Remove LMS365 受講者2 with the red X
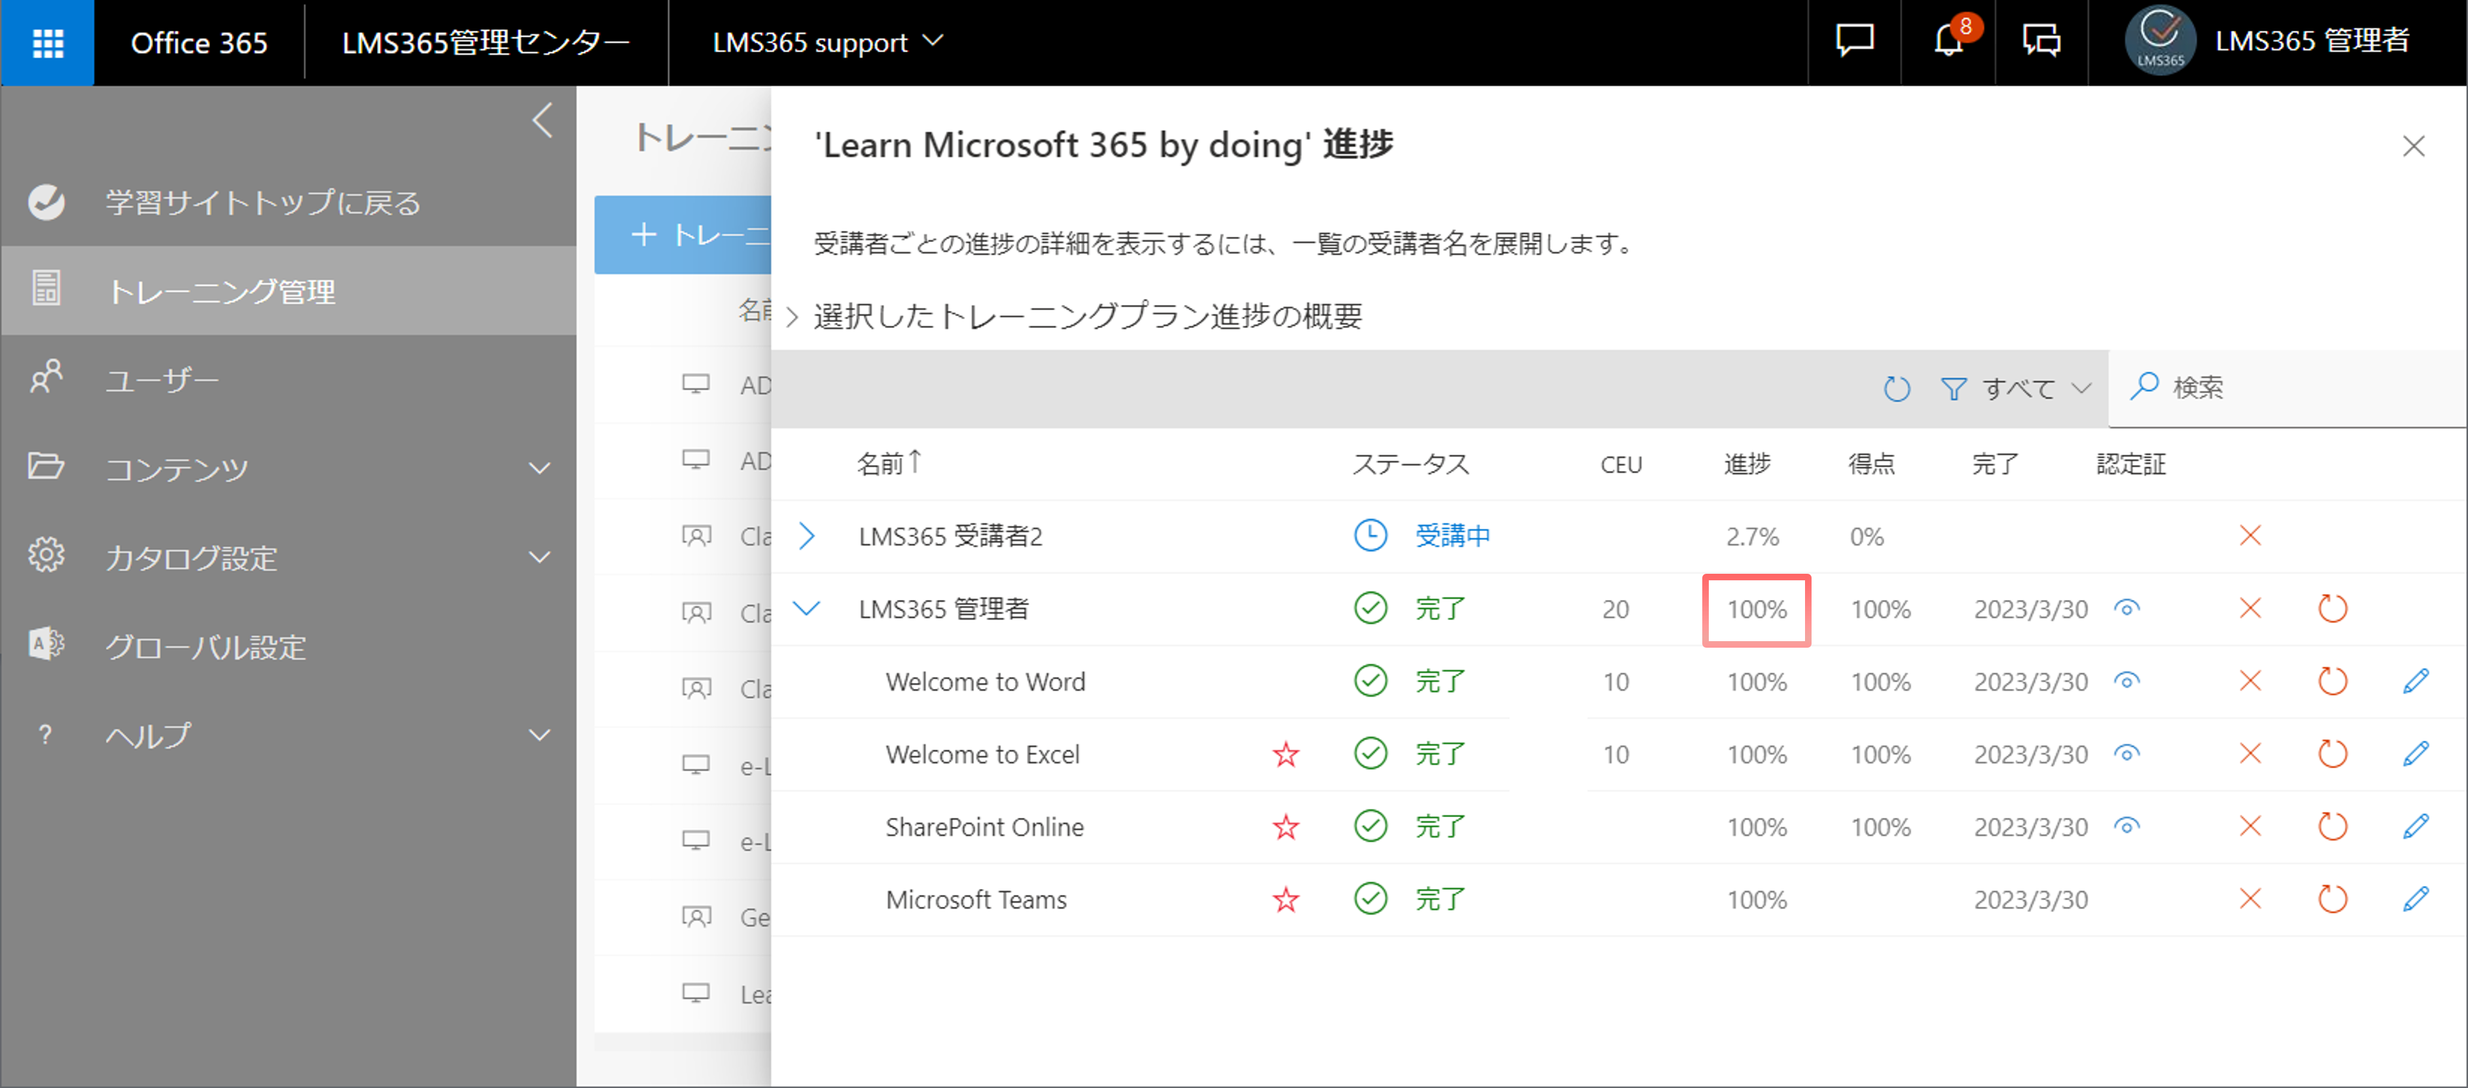The width and height of the screenshot is (2468, 1088). (2249, 535)
